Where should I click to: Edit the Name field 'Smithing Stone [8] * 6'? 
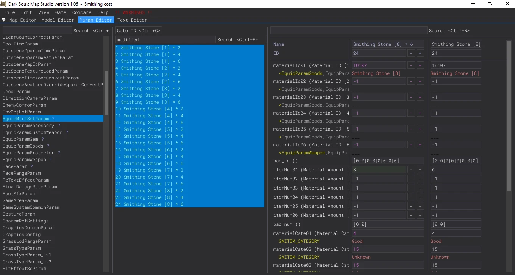tap(388, 44)
